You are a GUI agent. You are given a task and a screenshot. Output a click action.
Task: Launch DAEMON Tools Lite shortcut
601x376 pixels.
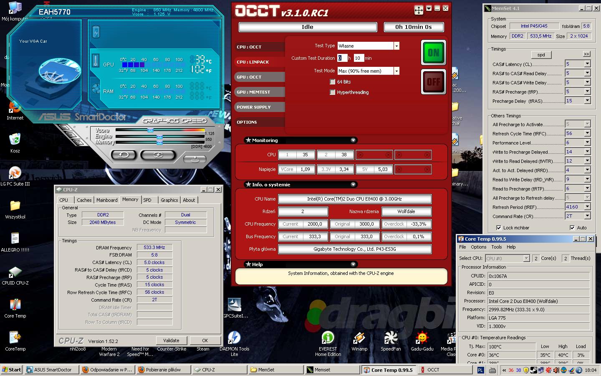pos(234,338)
